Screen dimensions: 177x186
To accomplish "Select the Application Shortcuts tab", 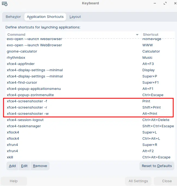I will pos(45,17).
